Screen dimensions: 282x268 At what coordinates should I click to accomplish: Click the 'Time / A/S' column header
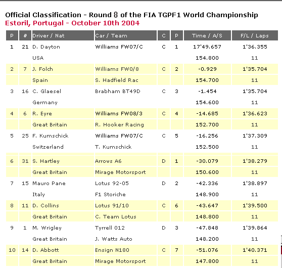click(x=207, y=35)
